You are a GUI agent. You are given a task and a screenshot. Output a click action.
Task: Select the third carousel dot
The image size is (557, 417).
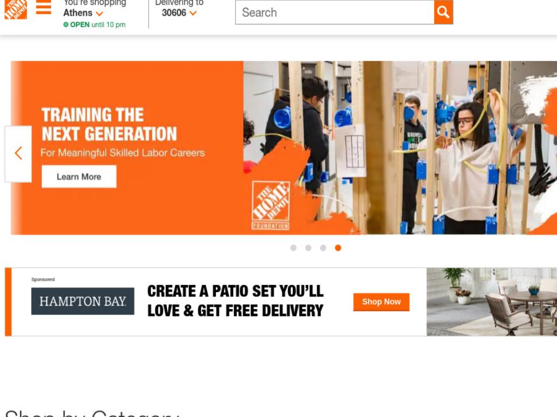tap(323, 248)
